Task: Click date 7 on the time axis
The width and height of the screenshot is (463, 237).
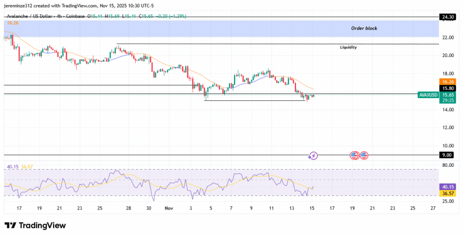Action: pos(231,209)
